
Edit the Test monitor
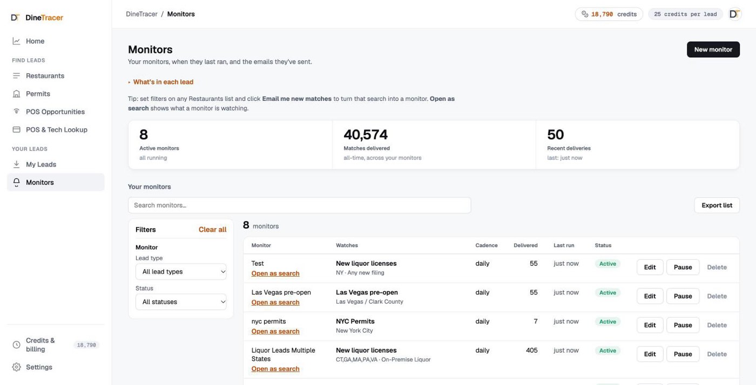[x=650, y=267]
